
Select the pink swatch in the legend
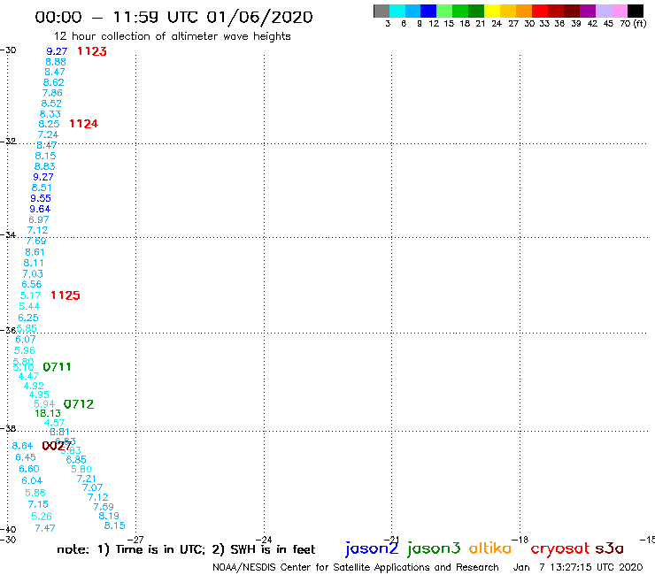[619, 11]
